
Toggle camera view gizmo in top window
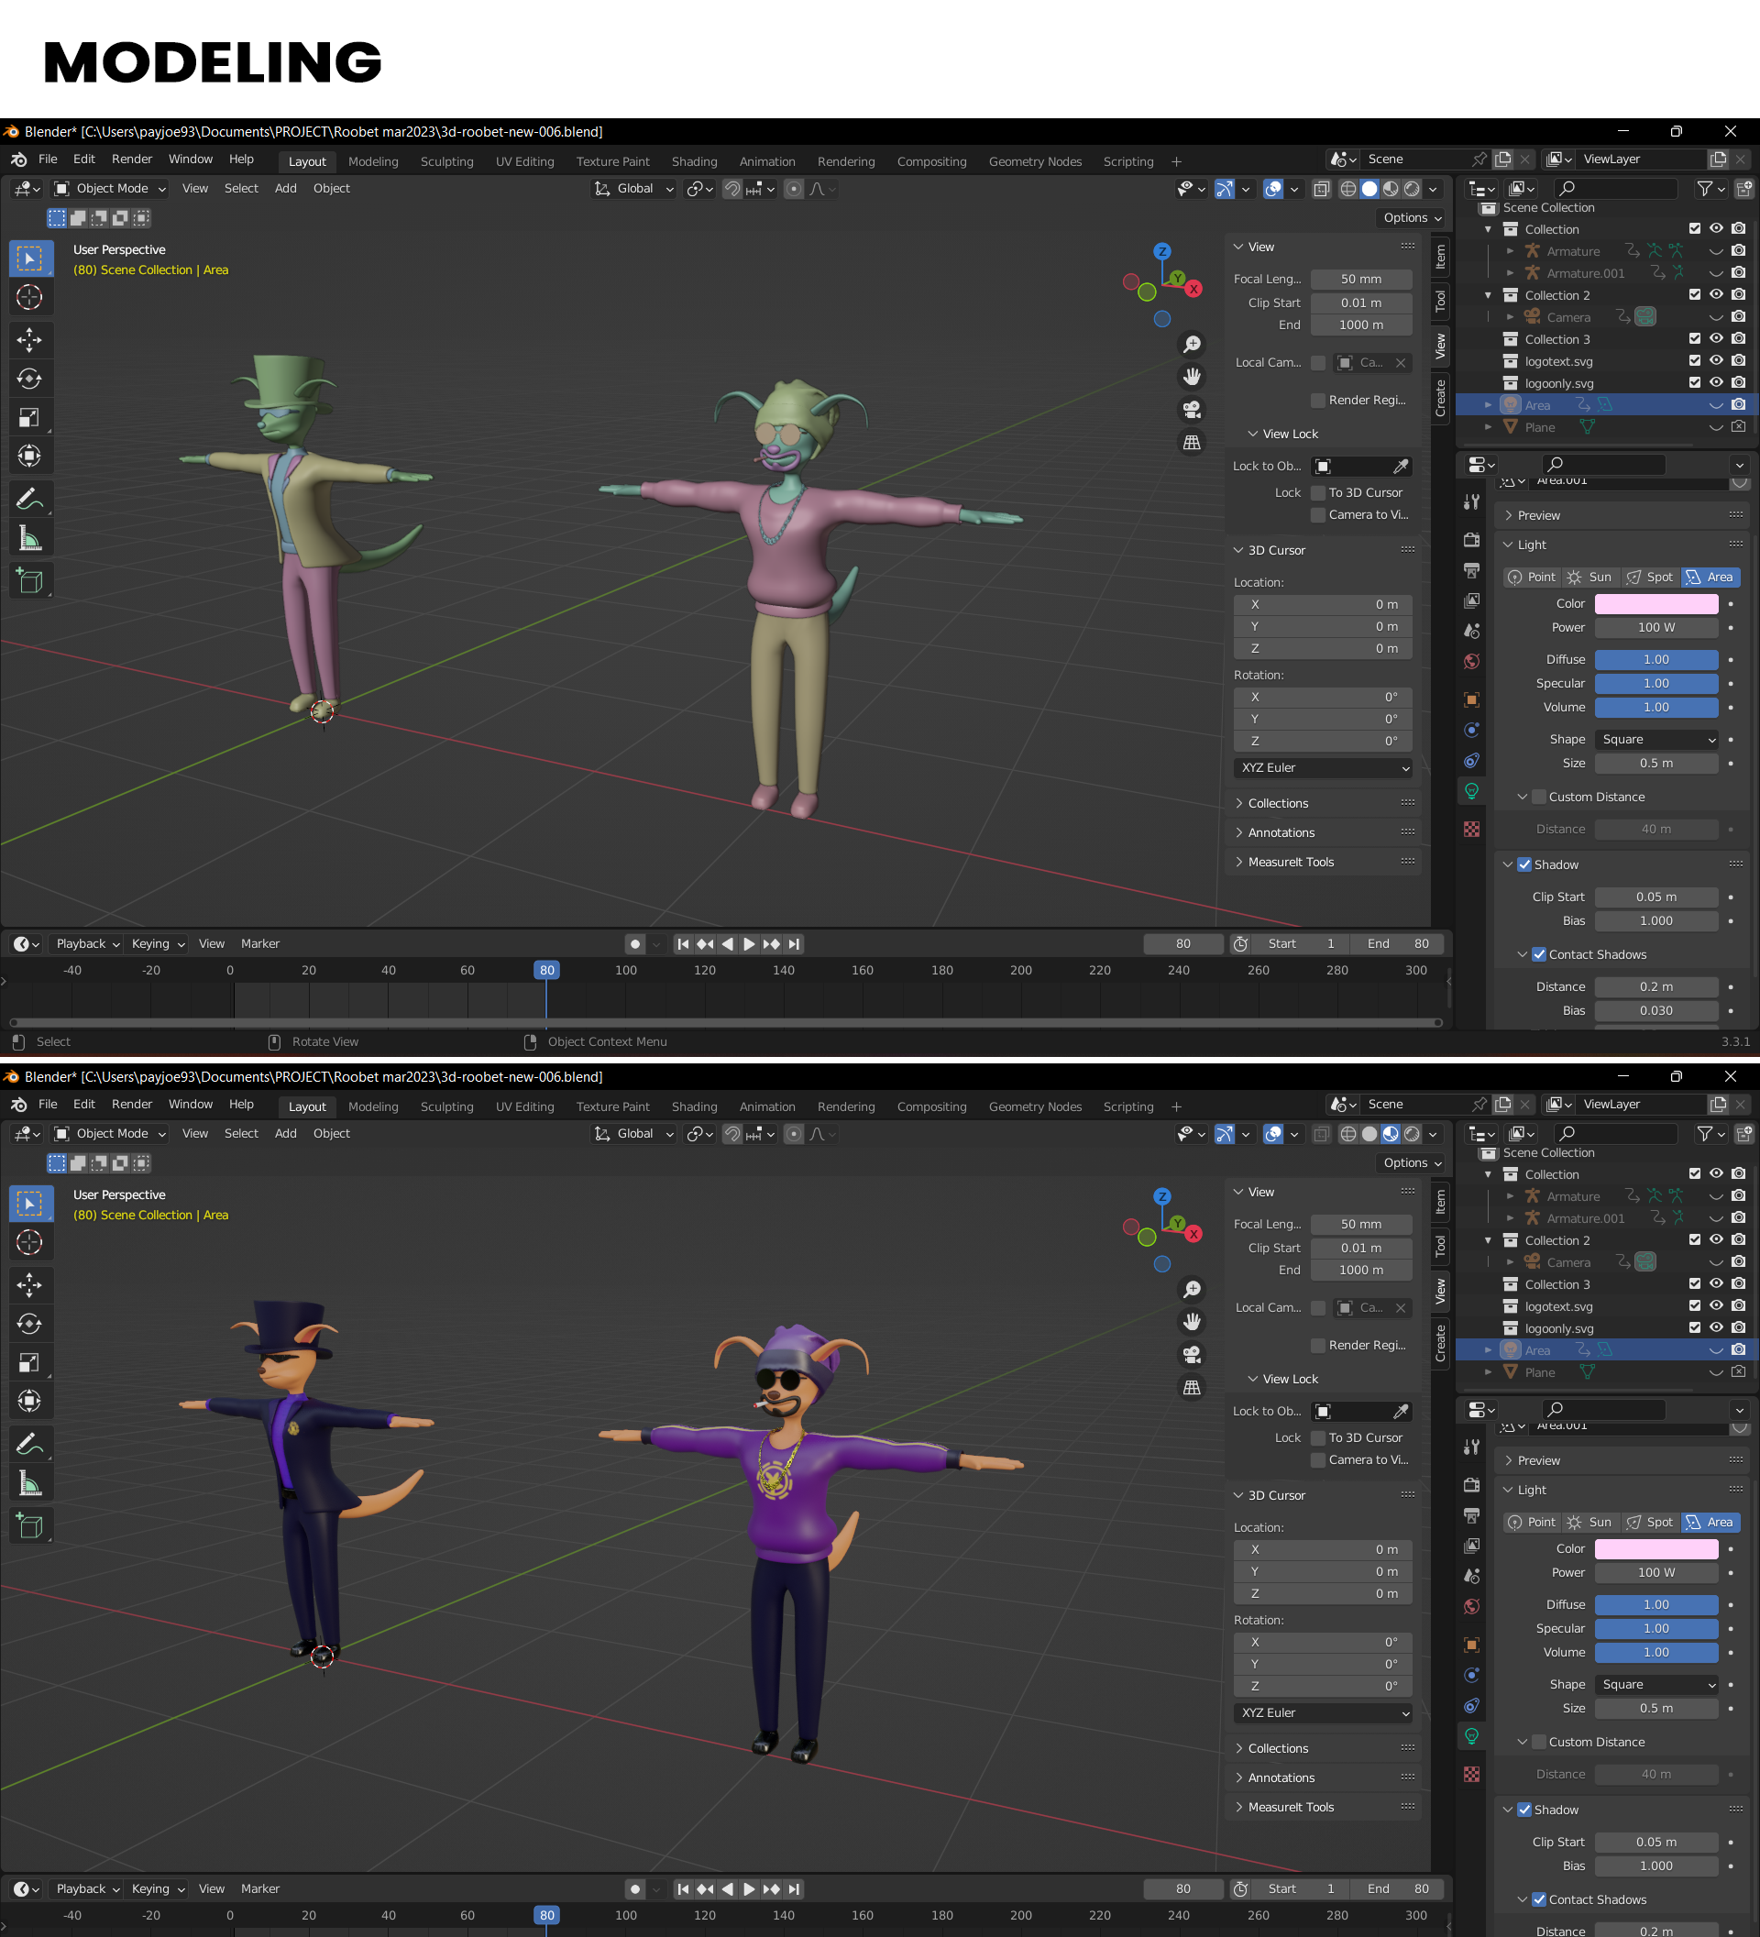(1193, 409)
